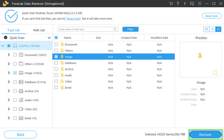The width and height of the screenshot is (224, 140).
Task: Switch to the Type List tab
Action: tap(13, 30)
